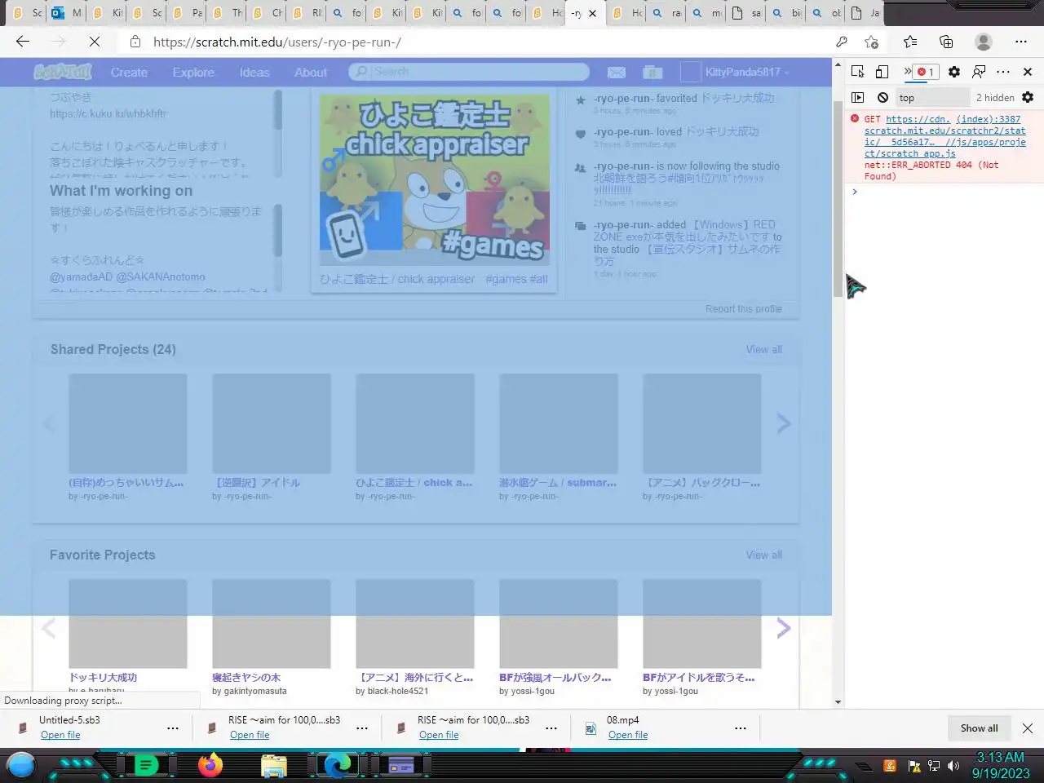The height and width of the screenshot is (783, 1044).
Task: Open File Explorer from the taskbar
Action: [x=274, y=765]
